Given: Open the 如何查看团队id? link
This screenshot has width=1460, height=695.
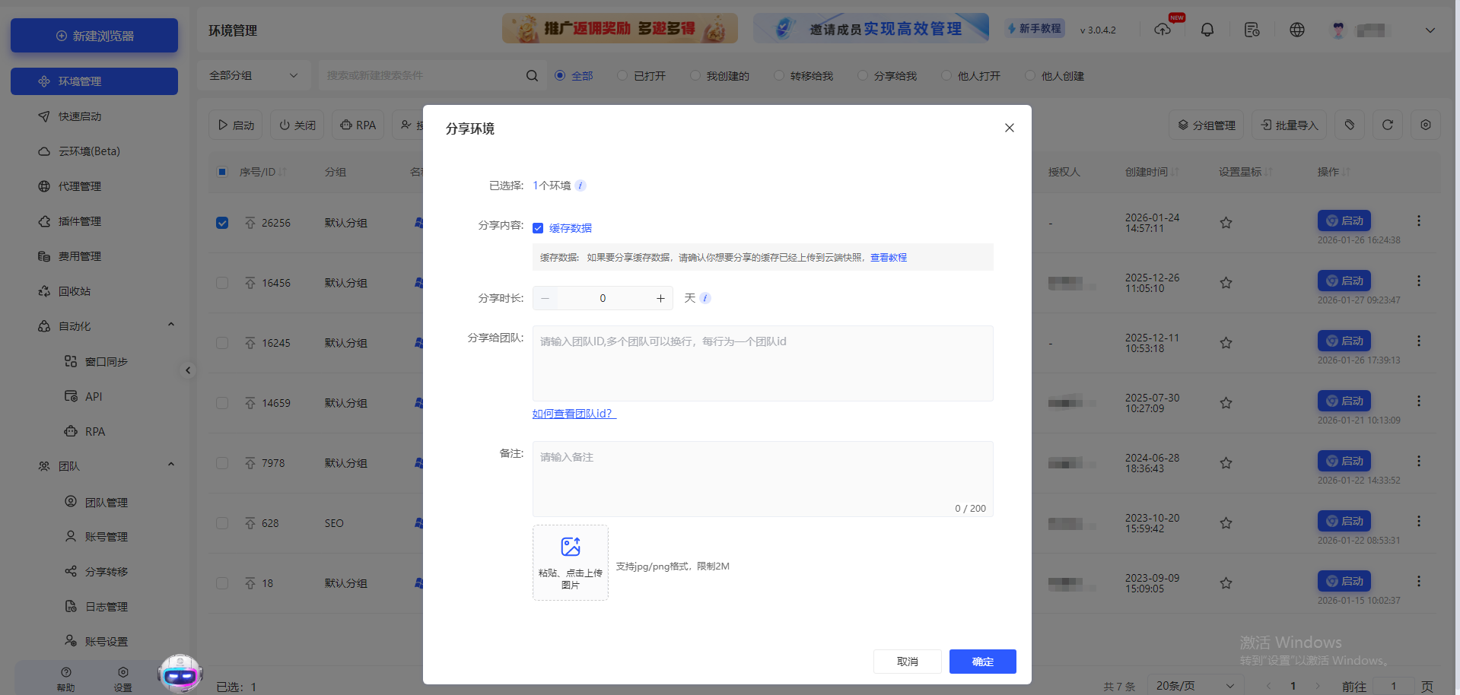Looking at the screenshot, I should (572, 414).
